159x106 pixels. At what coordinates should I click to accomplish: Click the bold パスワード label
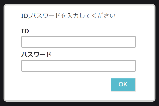[36, 54]
